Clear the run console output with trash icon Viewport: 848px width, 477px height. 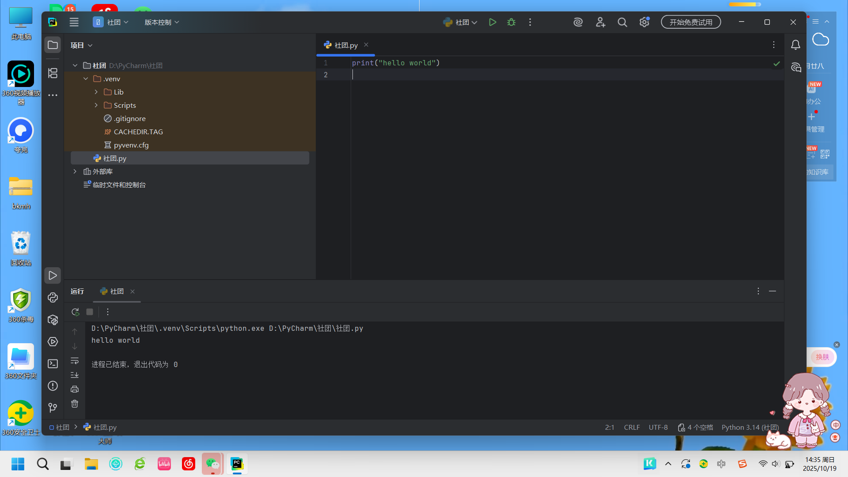(x=75, y=403)
